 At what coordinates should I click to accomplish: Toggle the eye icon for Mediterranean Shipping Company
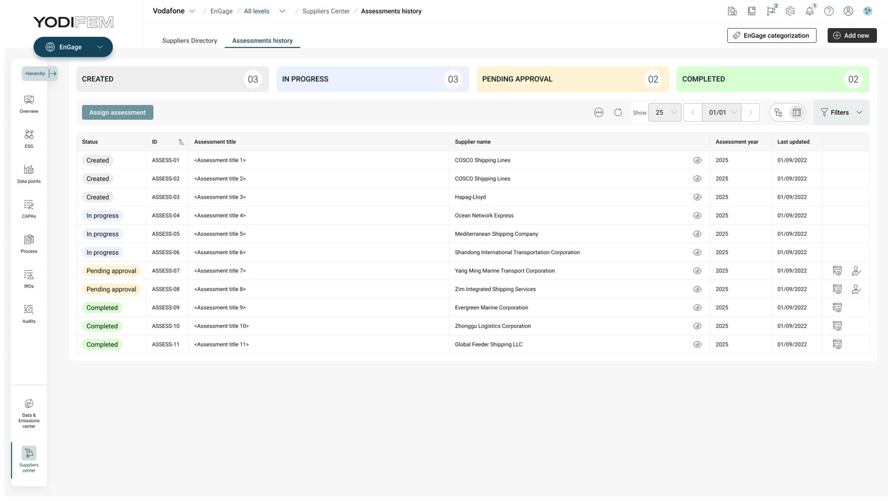[697, 234]
